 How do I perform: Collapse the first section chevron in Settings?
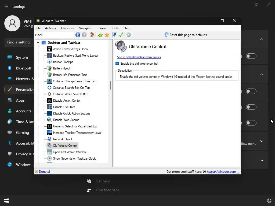[262, 39]
